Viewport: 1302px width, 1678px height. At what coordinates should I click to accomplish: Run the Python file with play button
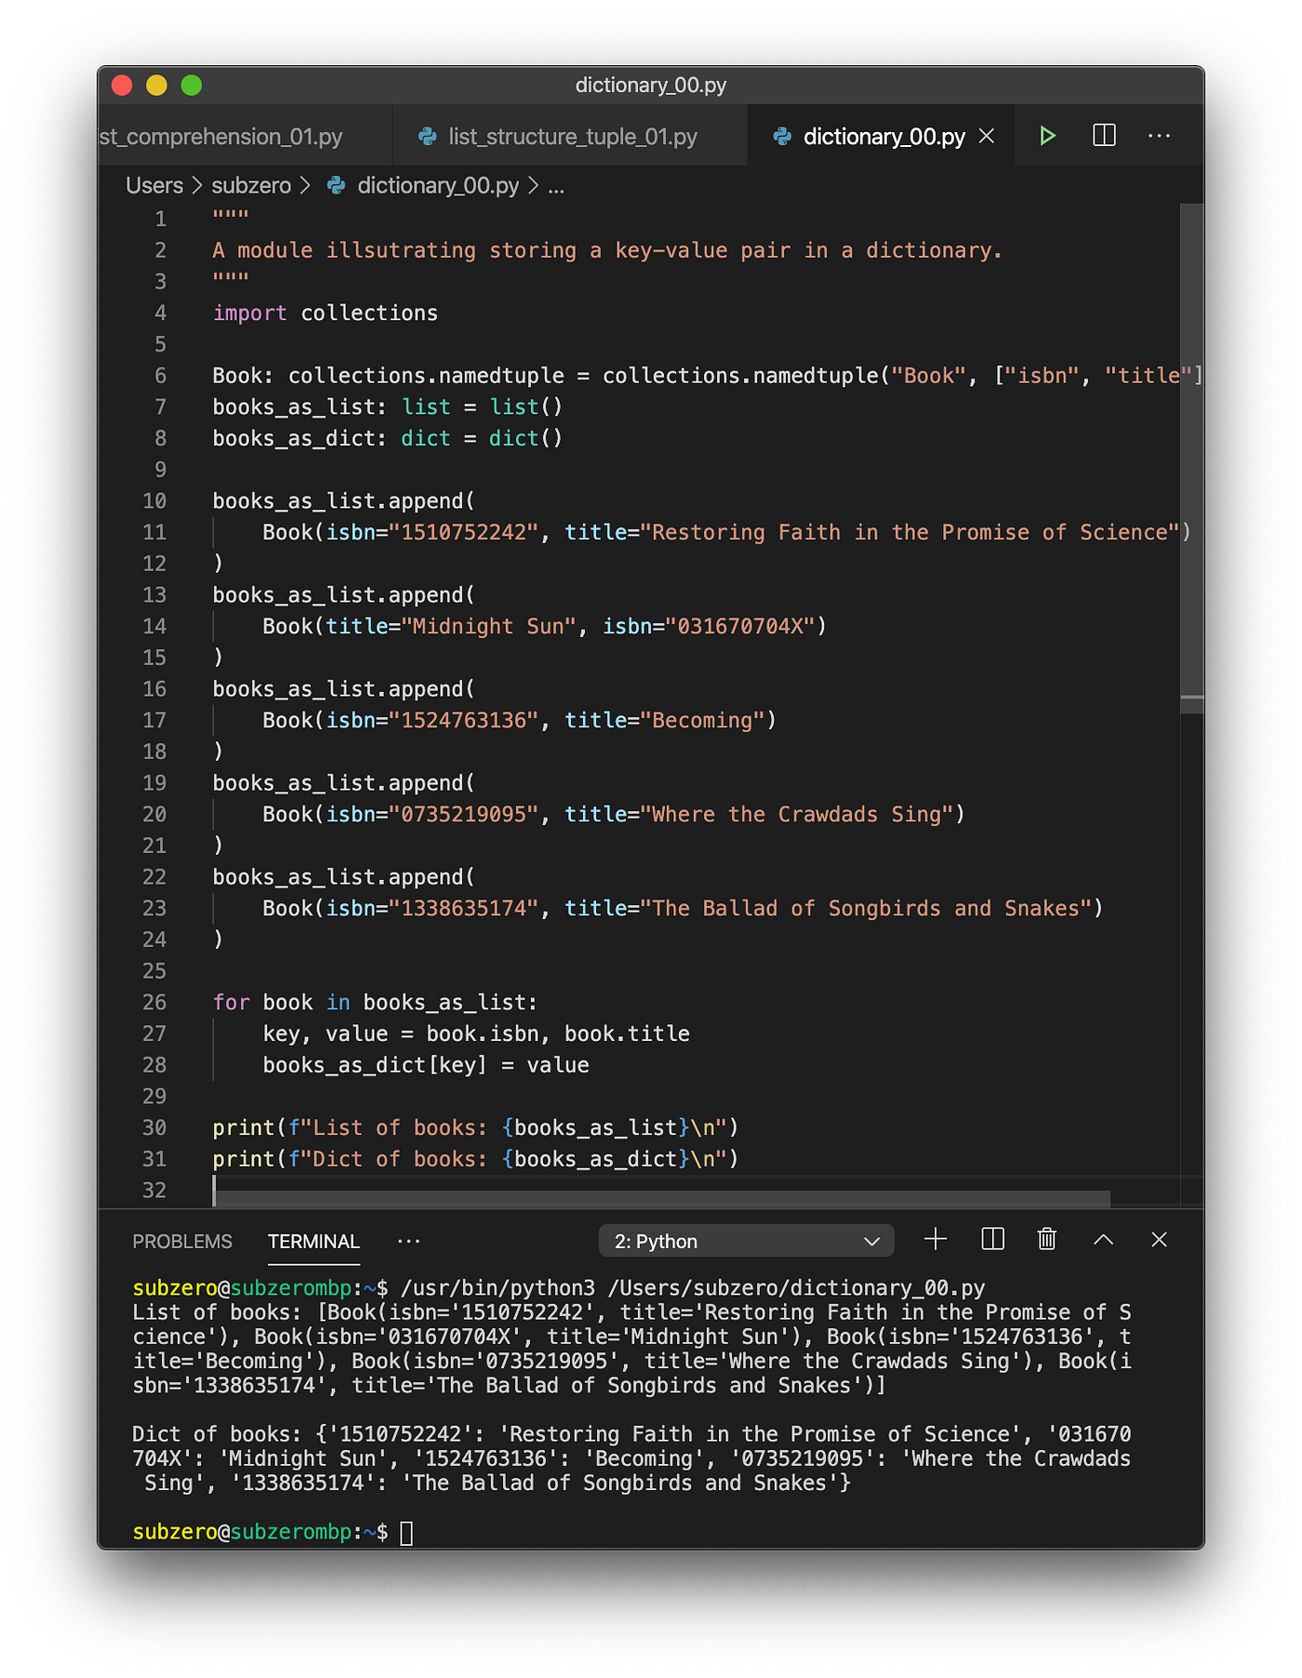[x=1047, y=136]
